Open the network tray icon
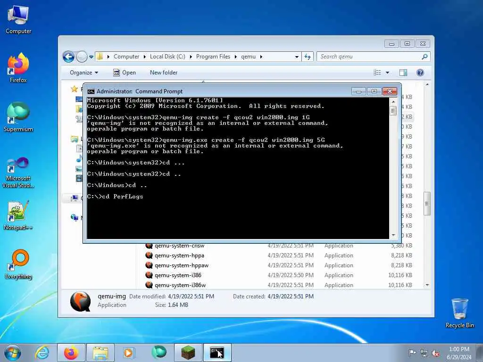Screen dimensions: 483x362 coord(424,354)
